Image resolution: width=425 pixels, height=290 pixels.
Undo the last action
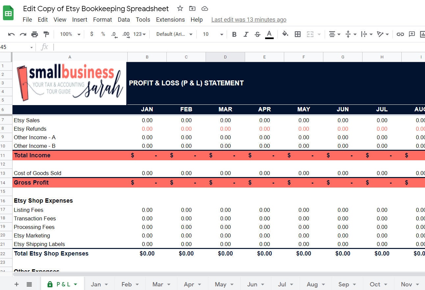point(12,34)
